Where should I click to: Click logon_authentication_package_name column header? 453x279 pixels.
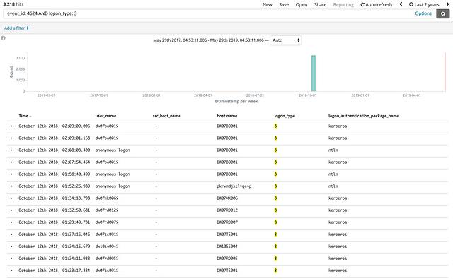(x=364, y=116)
